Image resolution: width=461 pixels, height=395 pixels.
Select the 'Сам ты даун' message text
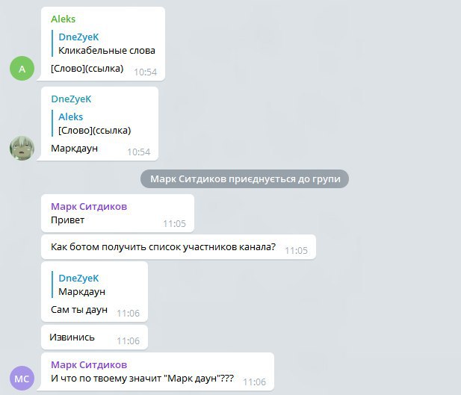(x=79, y=309)
